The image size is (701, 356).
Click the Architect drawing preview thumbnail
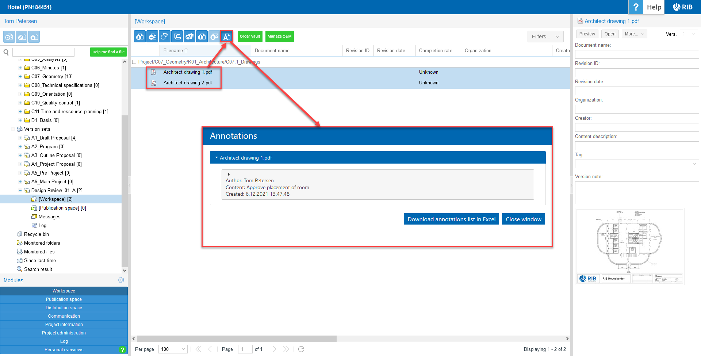coord(630,246)
